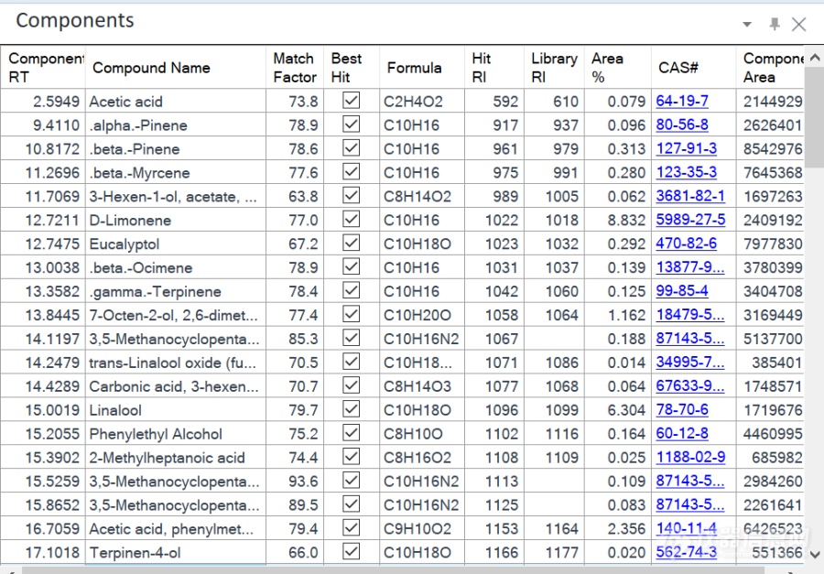Click match factor 93.6 cell
Viewport: 824px width, 574px height.
[x=295, y=481]
